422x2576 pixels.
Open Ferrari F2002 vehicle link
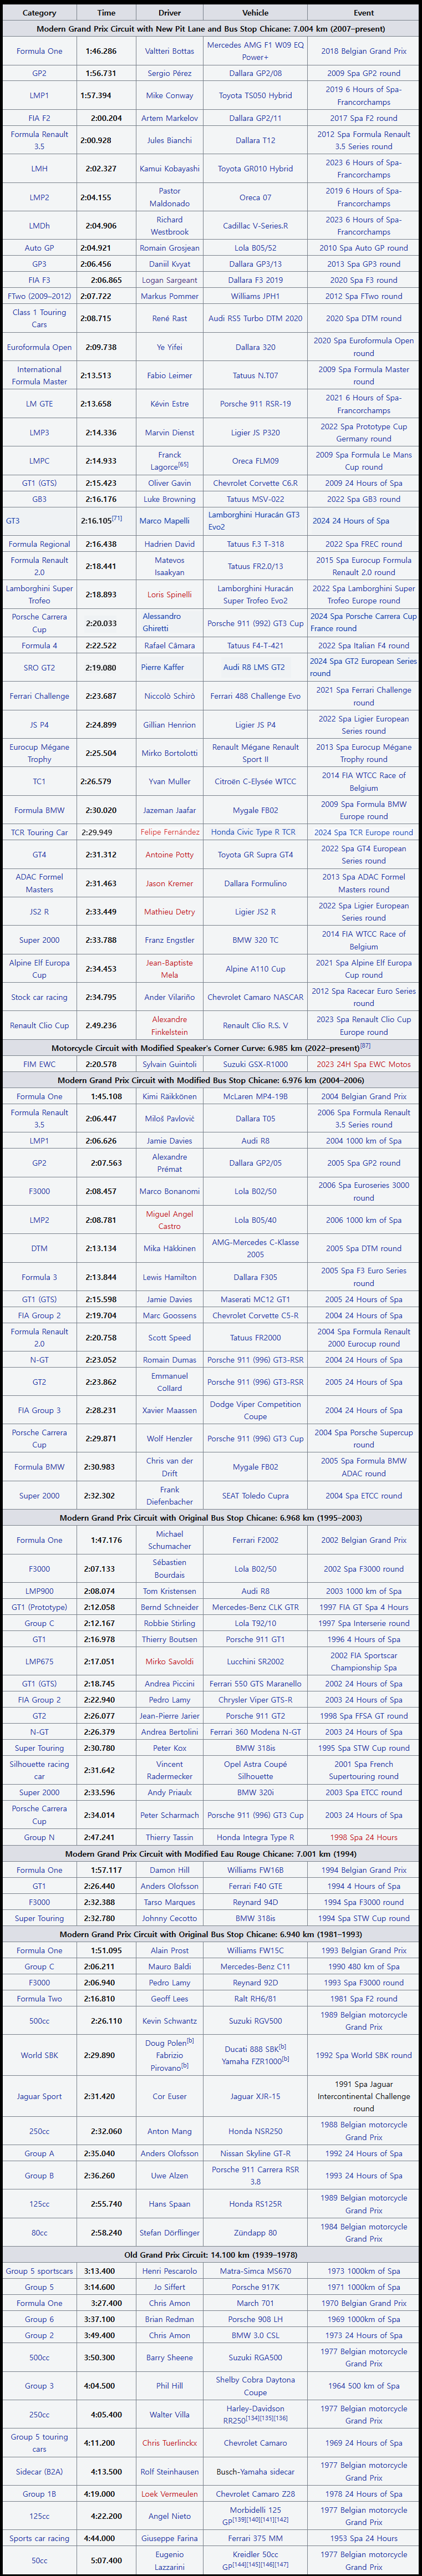[x=255, y=1540]
